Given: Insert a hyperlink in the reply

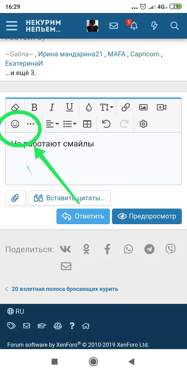Looking at the screenshot, I should [x=125, y=107].
